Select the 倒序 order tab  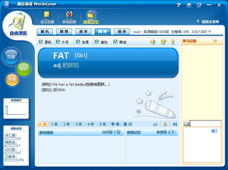pos(122,31)
